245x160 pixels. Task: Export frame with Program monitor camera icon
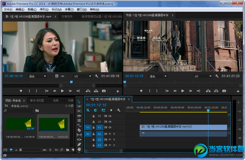(x=224, y=91)
